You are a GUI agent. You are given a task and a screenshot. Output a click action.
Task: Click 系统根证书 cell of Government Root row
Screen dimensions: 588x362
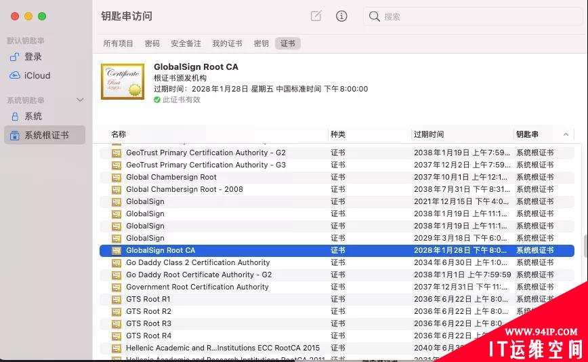point(534,287)
